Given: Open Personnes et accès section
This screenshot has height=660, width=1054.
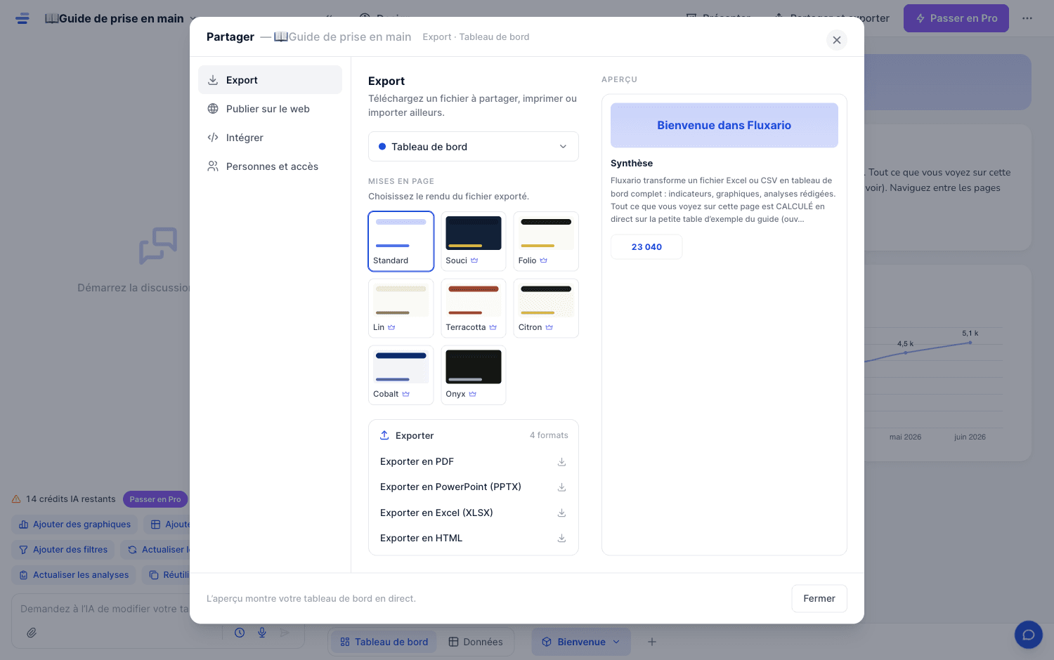Looking at the screenshot, I should pyautogui.click(x=270, y=166).
